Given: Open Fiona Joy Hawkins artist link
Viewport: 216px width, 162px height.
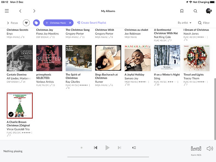Looking at the screenshot, I should click(47, 34).
